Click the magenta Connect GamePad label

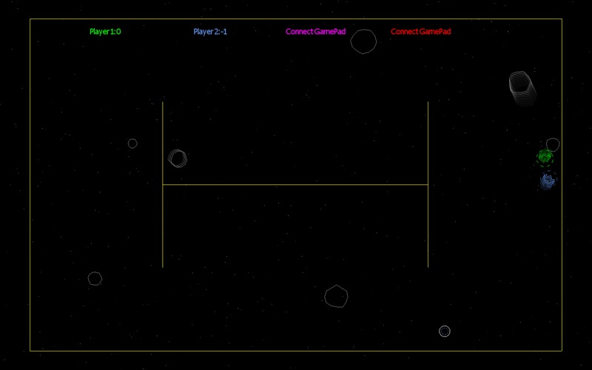click(316, 32)
